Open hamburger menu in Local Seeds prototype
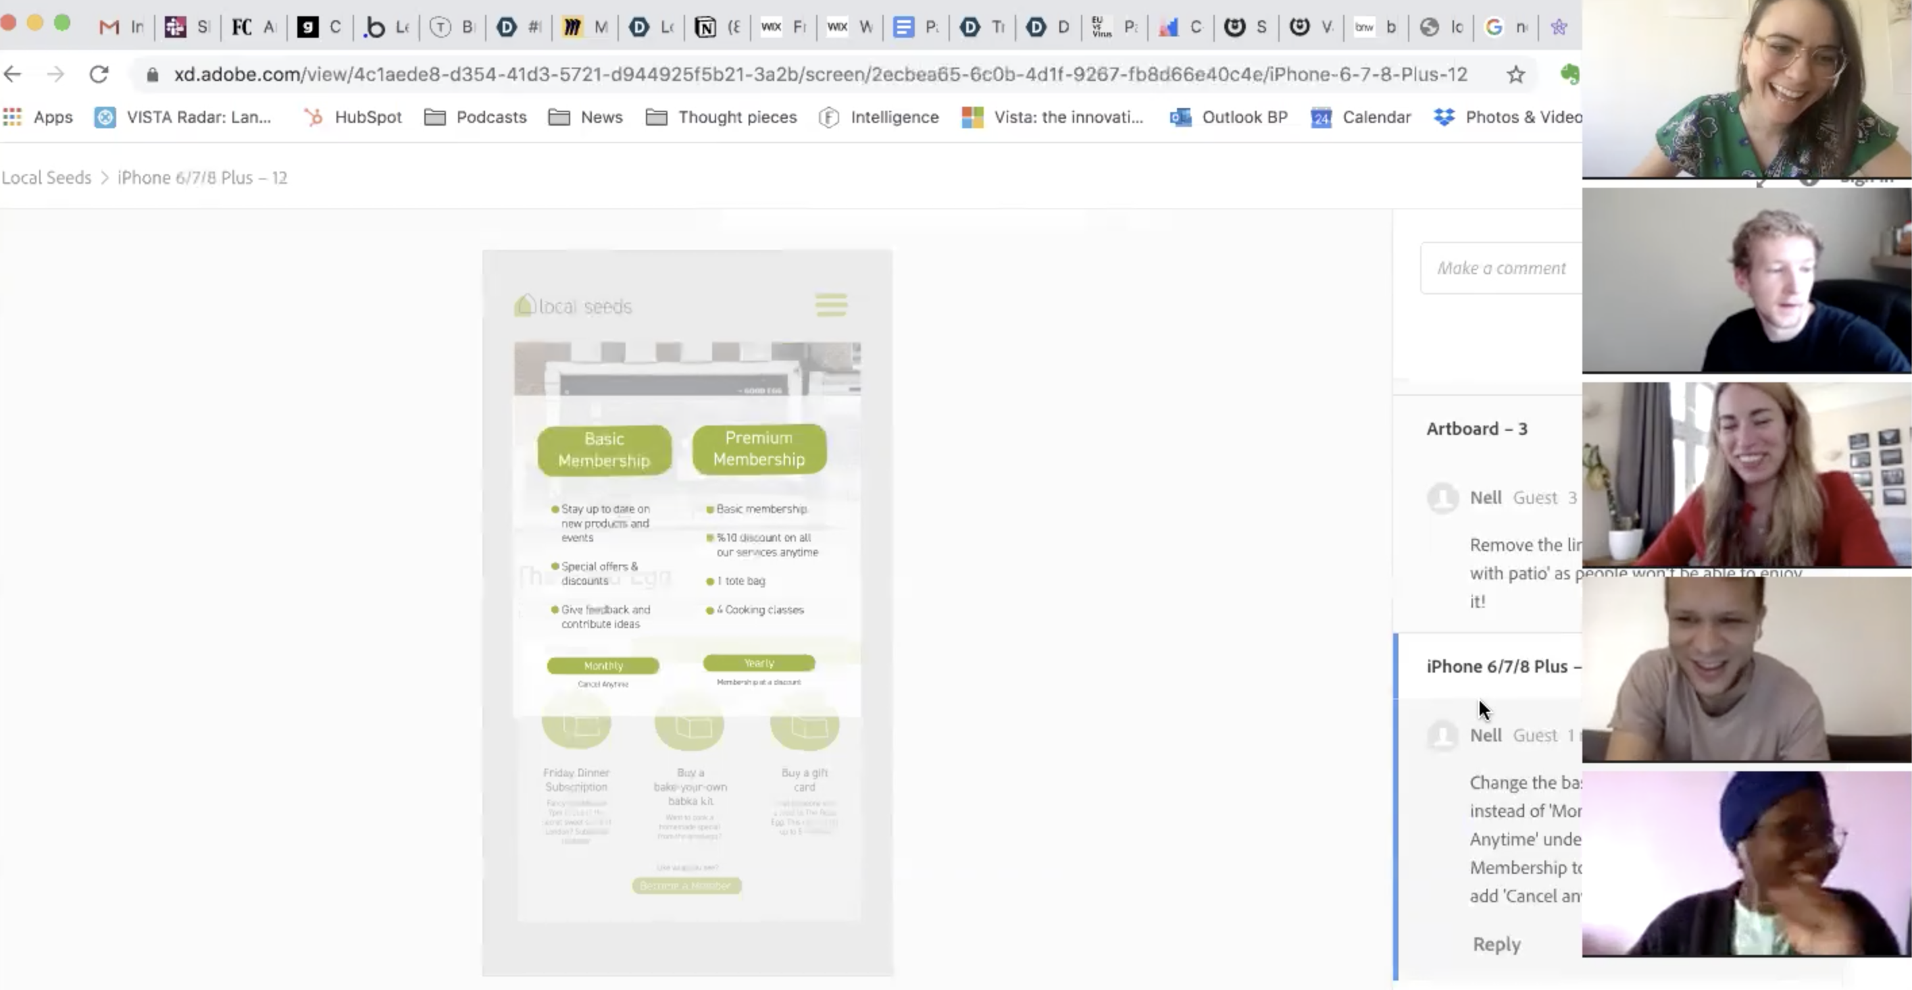Viewport: 1912px width, 990px height. pyautogui.click(x=830, y=305)
